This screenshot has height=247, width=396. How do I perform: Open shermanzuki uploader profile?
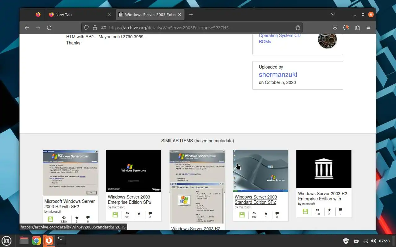278,74
